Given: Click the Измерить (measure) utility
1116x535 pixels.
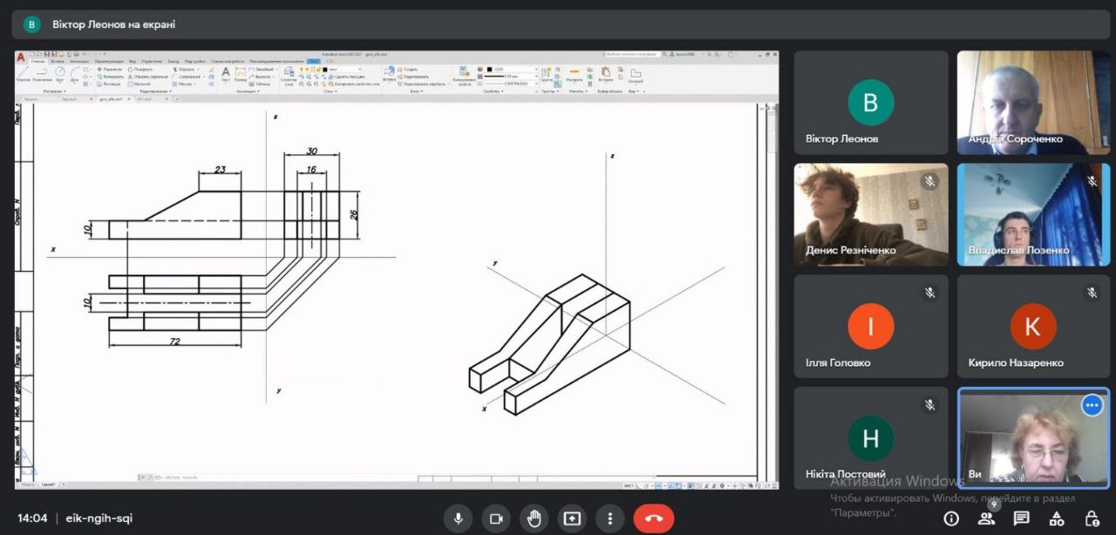Looking at the screenshot, I should (x=574, y=75).
